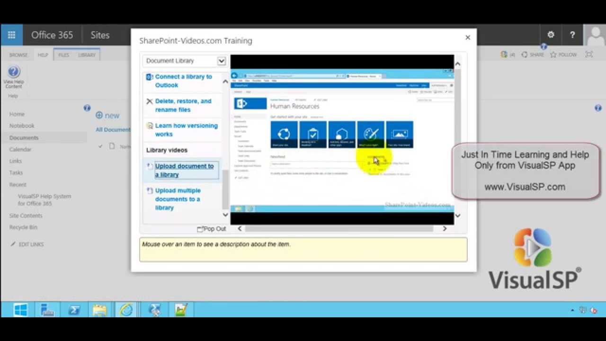Click video pane scroll left arrow
This screenshot has height=341, width=606.
[x=240, y=229]
